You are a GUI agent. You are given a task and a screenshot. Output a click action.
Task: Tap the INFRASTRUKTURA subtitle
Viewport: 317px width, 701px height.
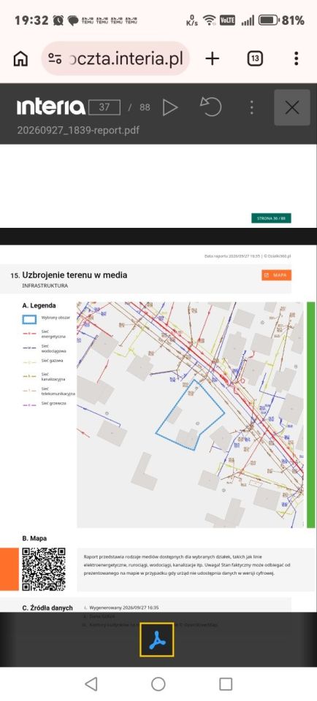click(x=45, y=286)
